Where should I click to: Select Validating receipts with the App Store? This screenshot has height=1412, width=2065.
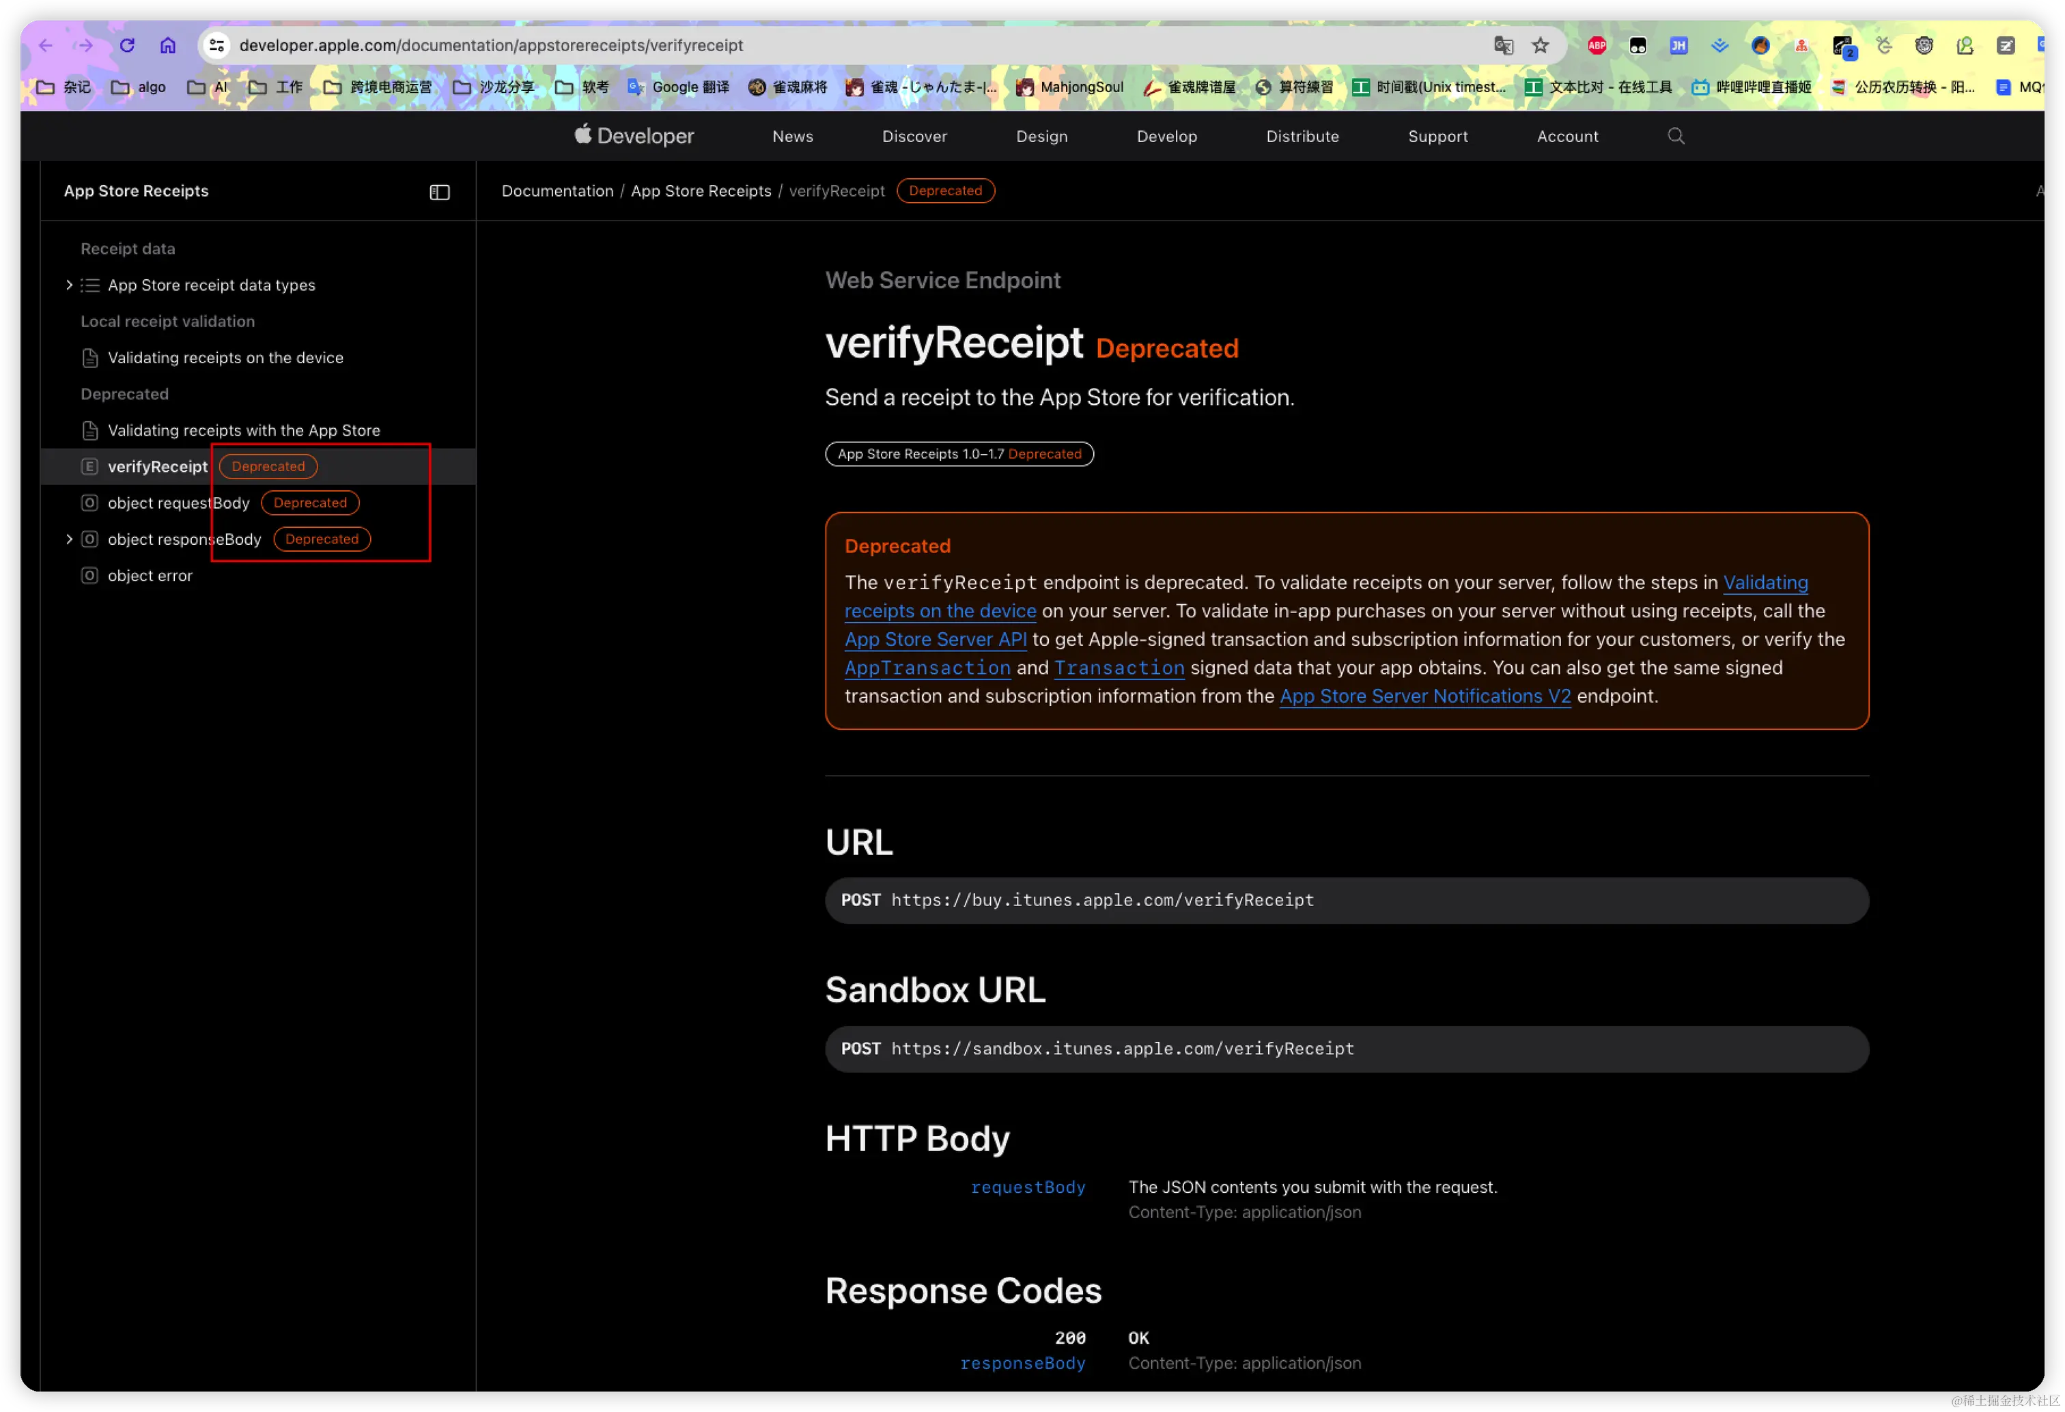click(244, 431)
